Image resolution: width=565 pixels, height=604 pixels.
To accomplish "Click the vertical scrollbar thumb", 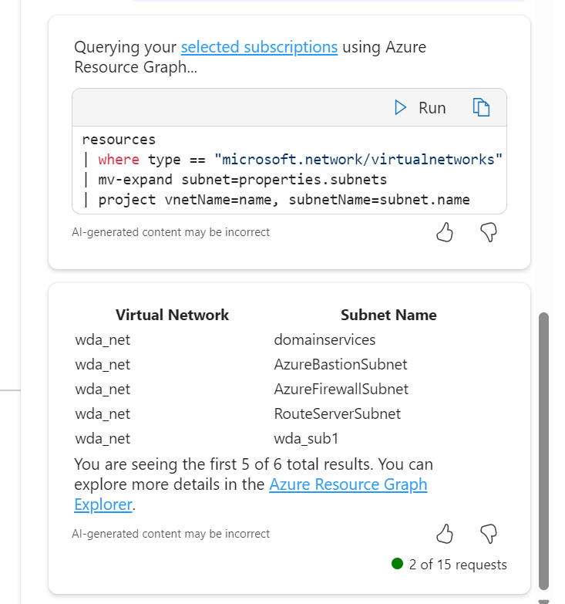I will pyautogui.click(x=543, y=451).
